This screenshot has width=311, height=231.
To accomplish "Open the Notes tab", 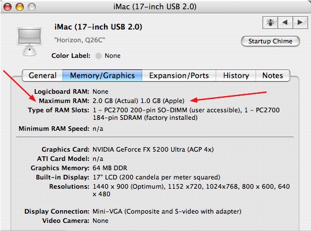I will click(x=273, y=75).
